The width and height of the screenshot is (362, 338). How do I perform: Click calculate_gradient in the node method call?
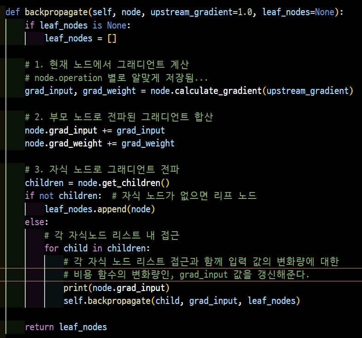218,91
